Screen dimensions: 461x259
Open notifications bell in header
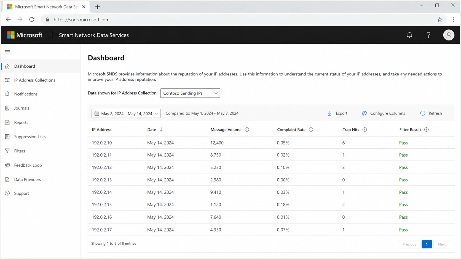[x=409, y=35]
